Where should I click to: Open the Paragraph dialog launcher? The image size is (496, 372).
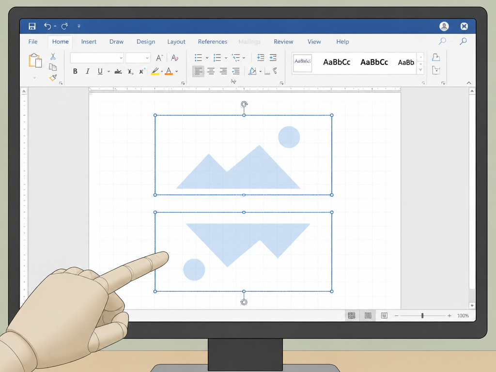(x=281, y=83)
